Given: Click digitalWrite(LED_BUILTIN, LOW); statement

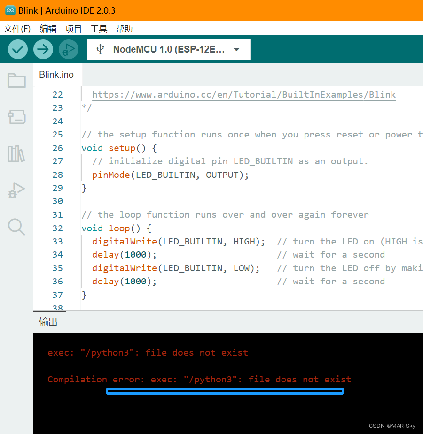Looking at the screenshot, I should (x=176, y=268).
